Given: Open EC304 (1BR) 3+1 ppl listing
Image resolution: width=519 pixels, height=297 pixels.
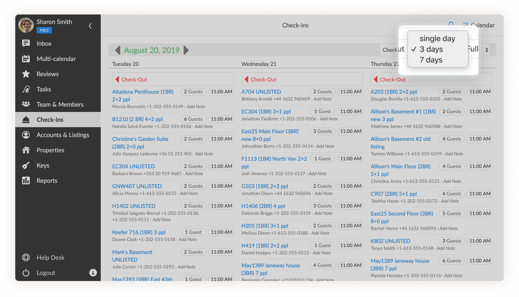Looking at the screenshot, I should (266, 112).
